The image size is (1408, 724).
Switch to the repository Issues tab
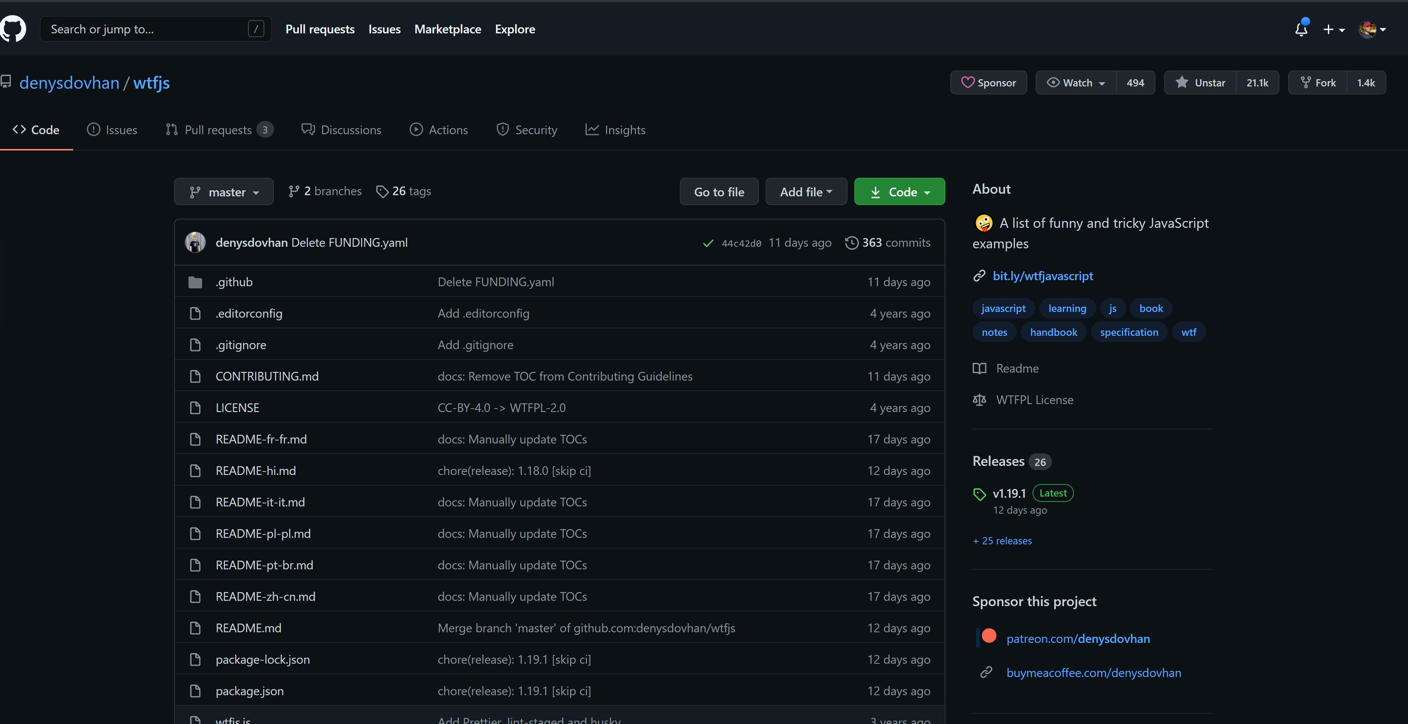(x=112, y=130)
